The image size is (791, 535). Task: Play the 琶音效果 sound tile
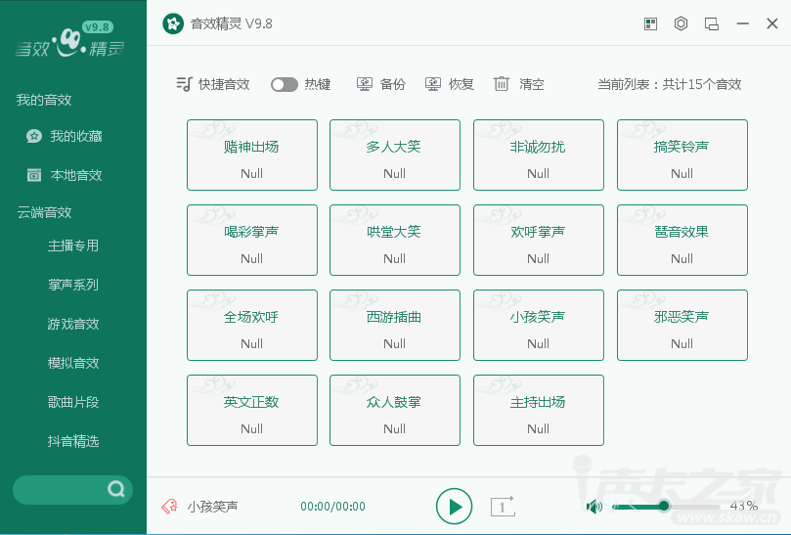point(682,241)
